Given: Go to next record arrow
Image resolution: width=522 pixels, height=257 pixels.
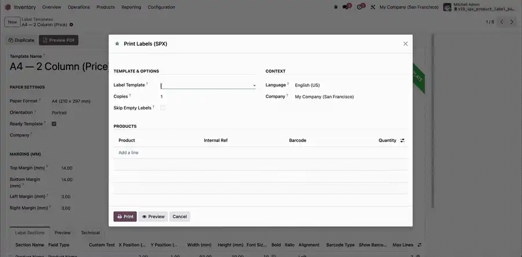Looking at the screenshot, I should point(512,22).
